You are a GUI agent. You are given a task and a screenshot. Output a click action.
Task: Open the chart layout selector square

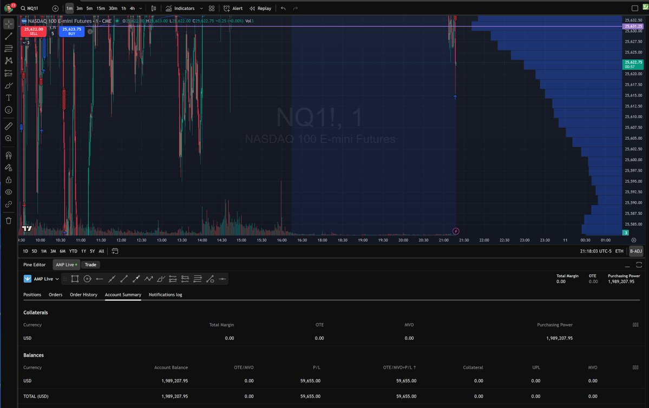635,8
